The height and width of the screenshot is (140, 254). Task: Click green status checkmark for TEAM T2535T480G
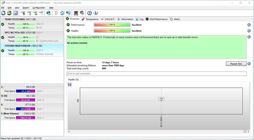point(3,24)
